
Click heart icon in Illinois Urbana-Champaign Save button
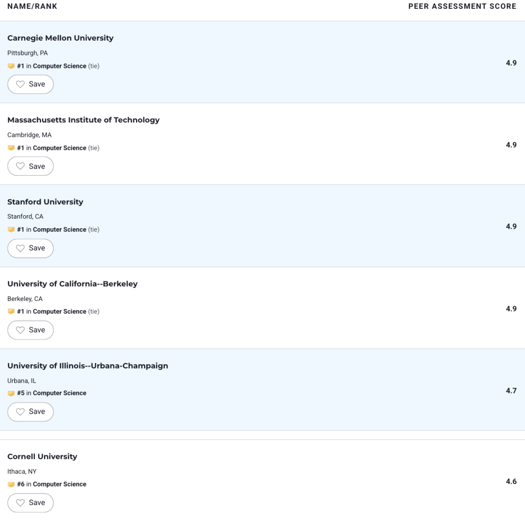(x=20, y=412)
